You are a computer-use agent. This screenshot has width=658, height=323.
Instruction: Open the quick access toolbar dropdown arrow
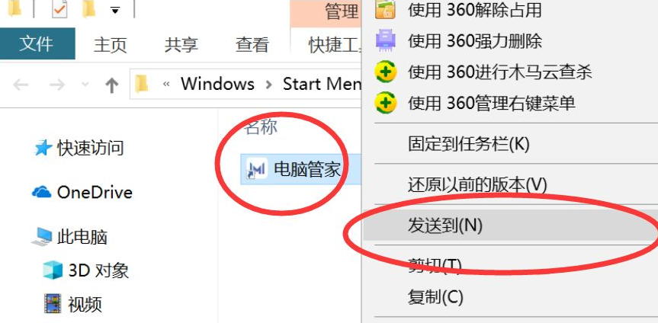click(x=115, y=11)
